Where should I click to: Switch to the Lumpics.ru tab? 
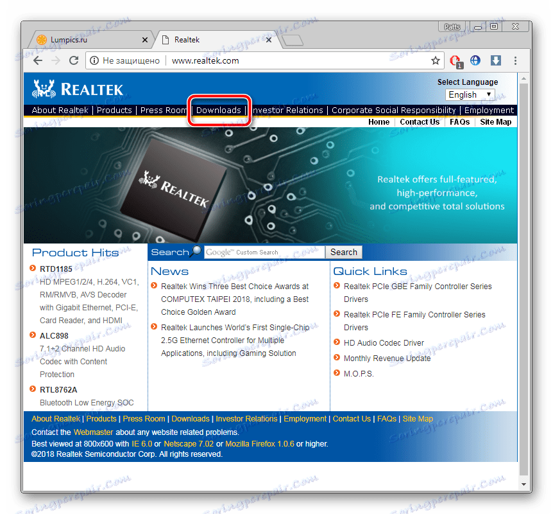(x=90, y=40)
